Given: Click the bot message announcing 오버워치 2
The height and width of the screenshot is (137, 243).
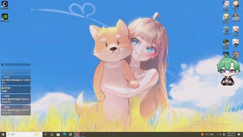Looking at the screenshot, I should tap(16, 80).
